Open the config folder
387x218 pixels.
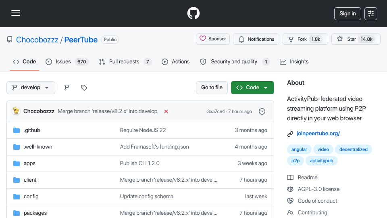31,197
